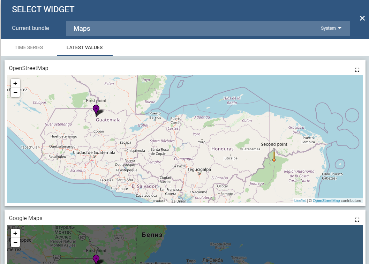The width and height of the screenshot is (369, 264).
Task: Open the Leaflet attribution link
Action: [300, 201]
